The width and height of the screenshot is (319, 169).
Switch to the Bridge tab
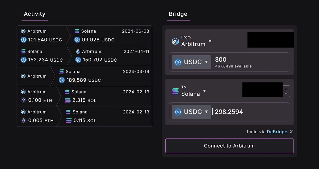point(178,14)
